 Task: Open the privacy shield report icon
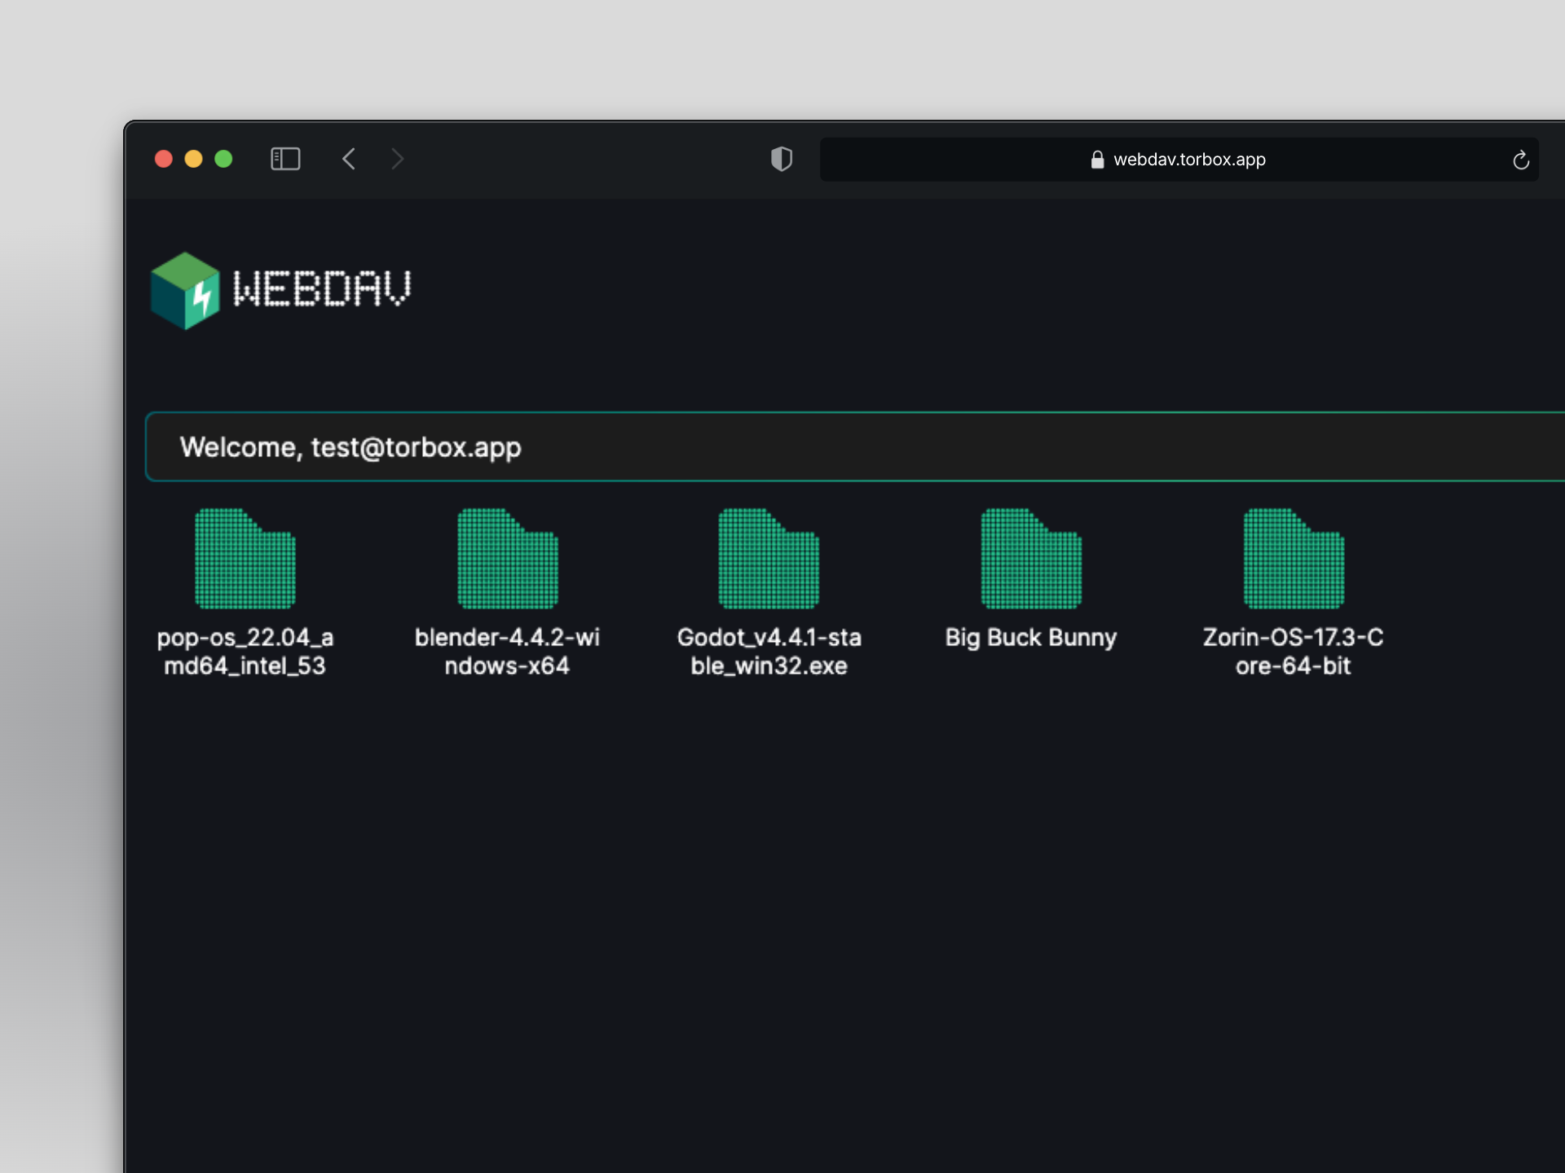[782, 159]
